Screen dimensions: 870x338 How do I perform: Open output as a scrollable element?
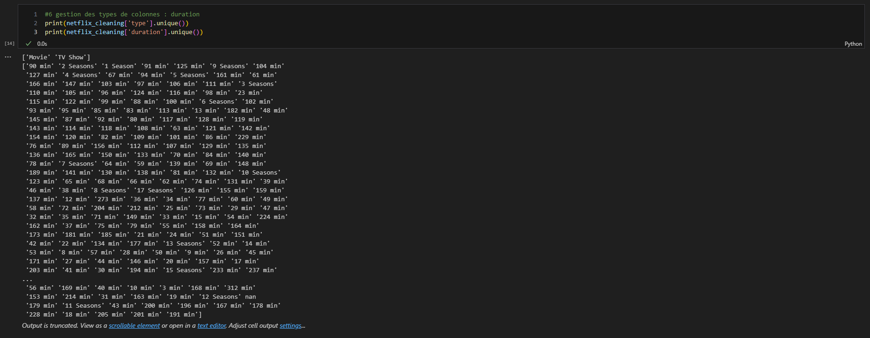click(x=134, y=326)
